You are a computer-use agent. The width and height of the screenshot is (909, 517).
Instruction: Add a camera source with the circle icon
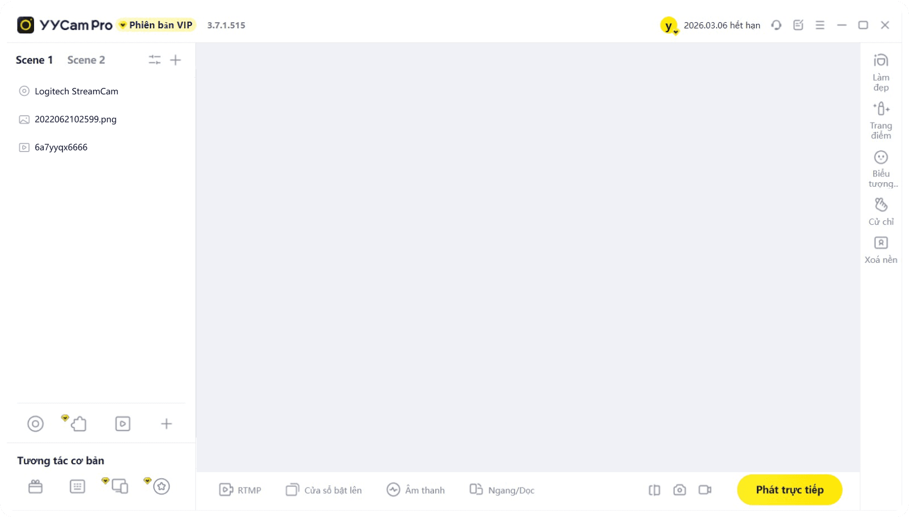click(x=35, y=424)
